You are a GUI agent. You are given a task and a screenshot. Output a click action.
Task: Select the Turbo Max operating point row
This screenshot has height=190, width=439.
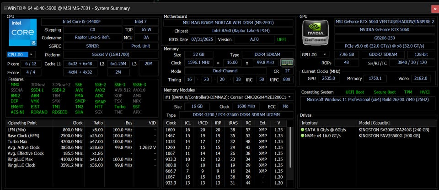pyautogui.click(x=82, y=141)
